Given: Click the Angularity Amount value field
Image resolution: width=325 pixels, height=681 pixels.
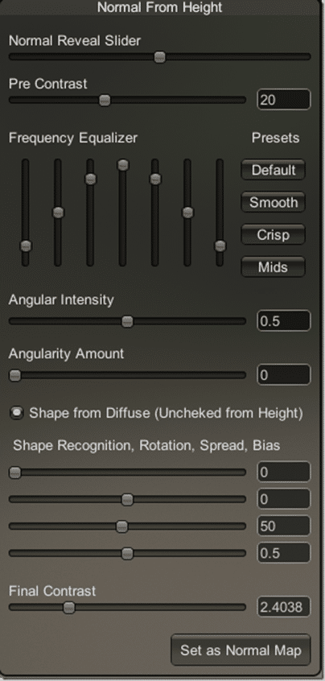Looking at the screenshot, I should (x=284, y=375).
